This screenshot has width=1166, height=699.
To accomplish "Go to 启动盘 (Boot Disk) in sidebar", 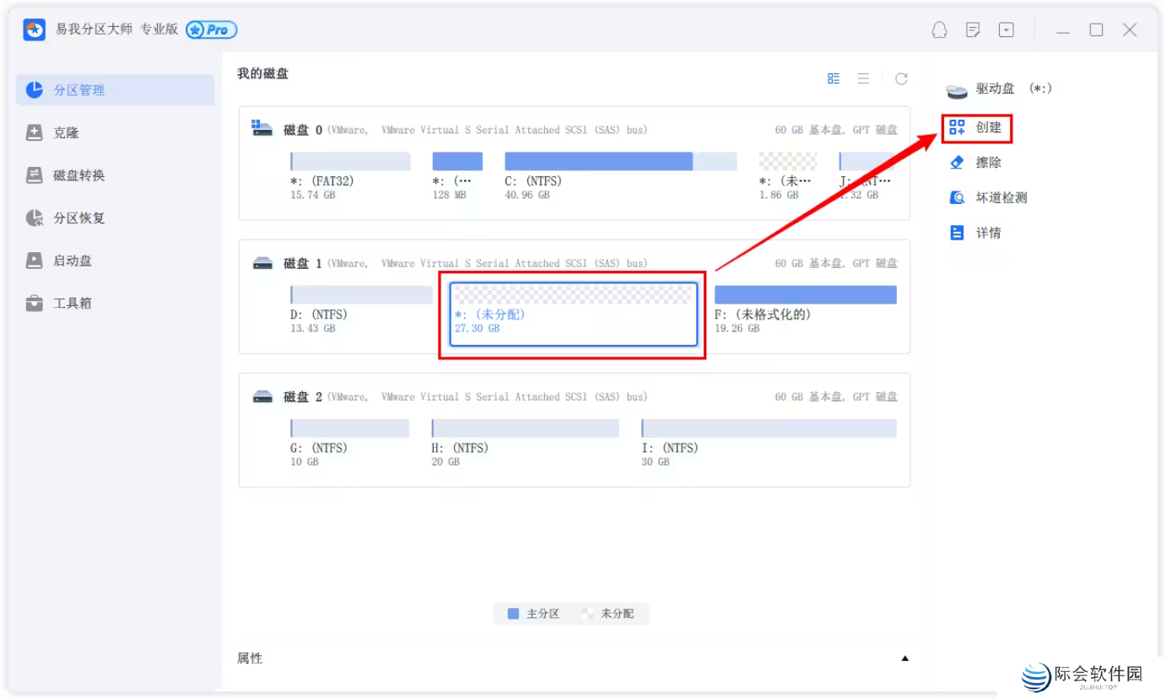I will click(72, 261).
